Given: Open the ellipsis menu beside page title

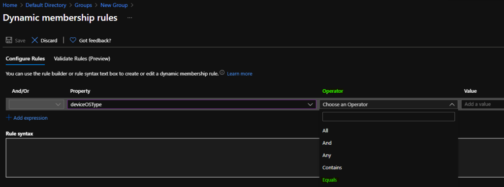Looking at the screenshot, I should pos(129,18).
